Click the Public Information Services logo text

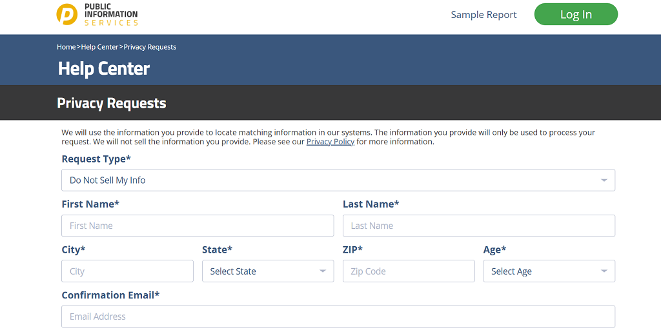[110, 14]
